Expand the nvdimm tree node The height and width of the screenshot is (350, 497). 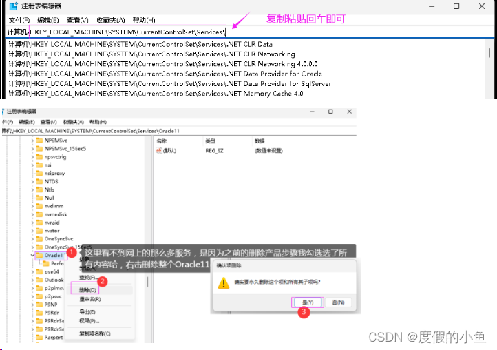point(32,206)
